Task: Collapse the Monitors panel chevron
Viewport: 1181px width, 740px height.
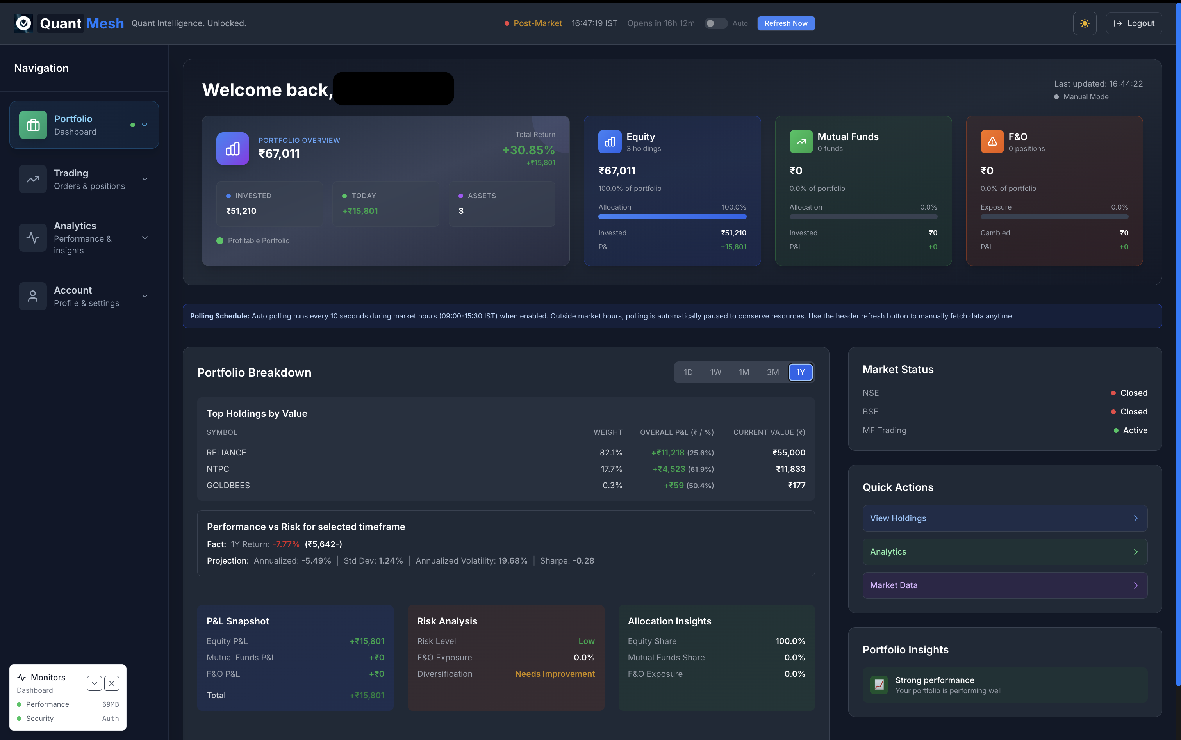Action: (94, 683)
